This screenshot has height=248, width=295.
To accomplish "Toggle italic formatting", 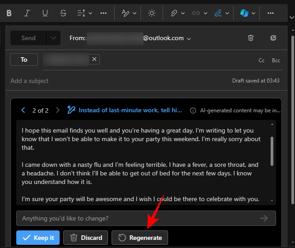I will (27, 13).
